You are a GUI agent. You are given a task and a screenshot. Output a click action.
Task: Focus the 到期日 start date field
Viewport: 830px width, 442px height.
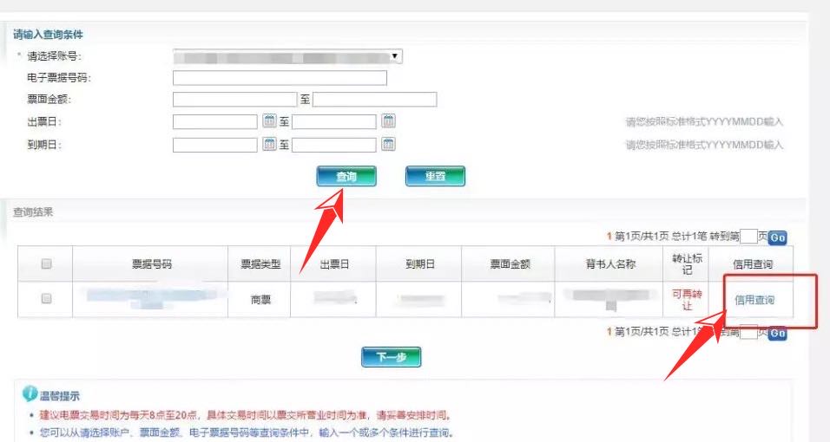tap(215, 145)
